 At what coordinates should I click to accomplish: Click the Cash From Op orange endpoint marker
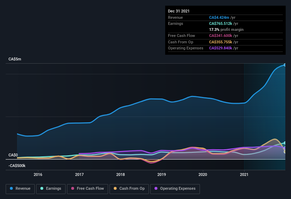[285, 152]
